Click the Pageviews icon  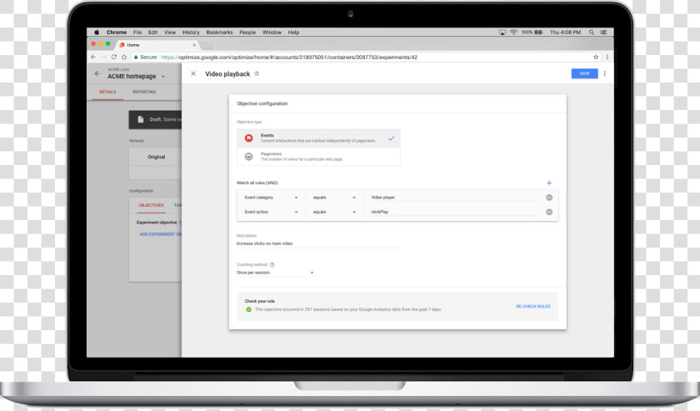point(248,157)
